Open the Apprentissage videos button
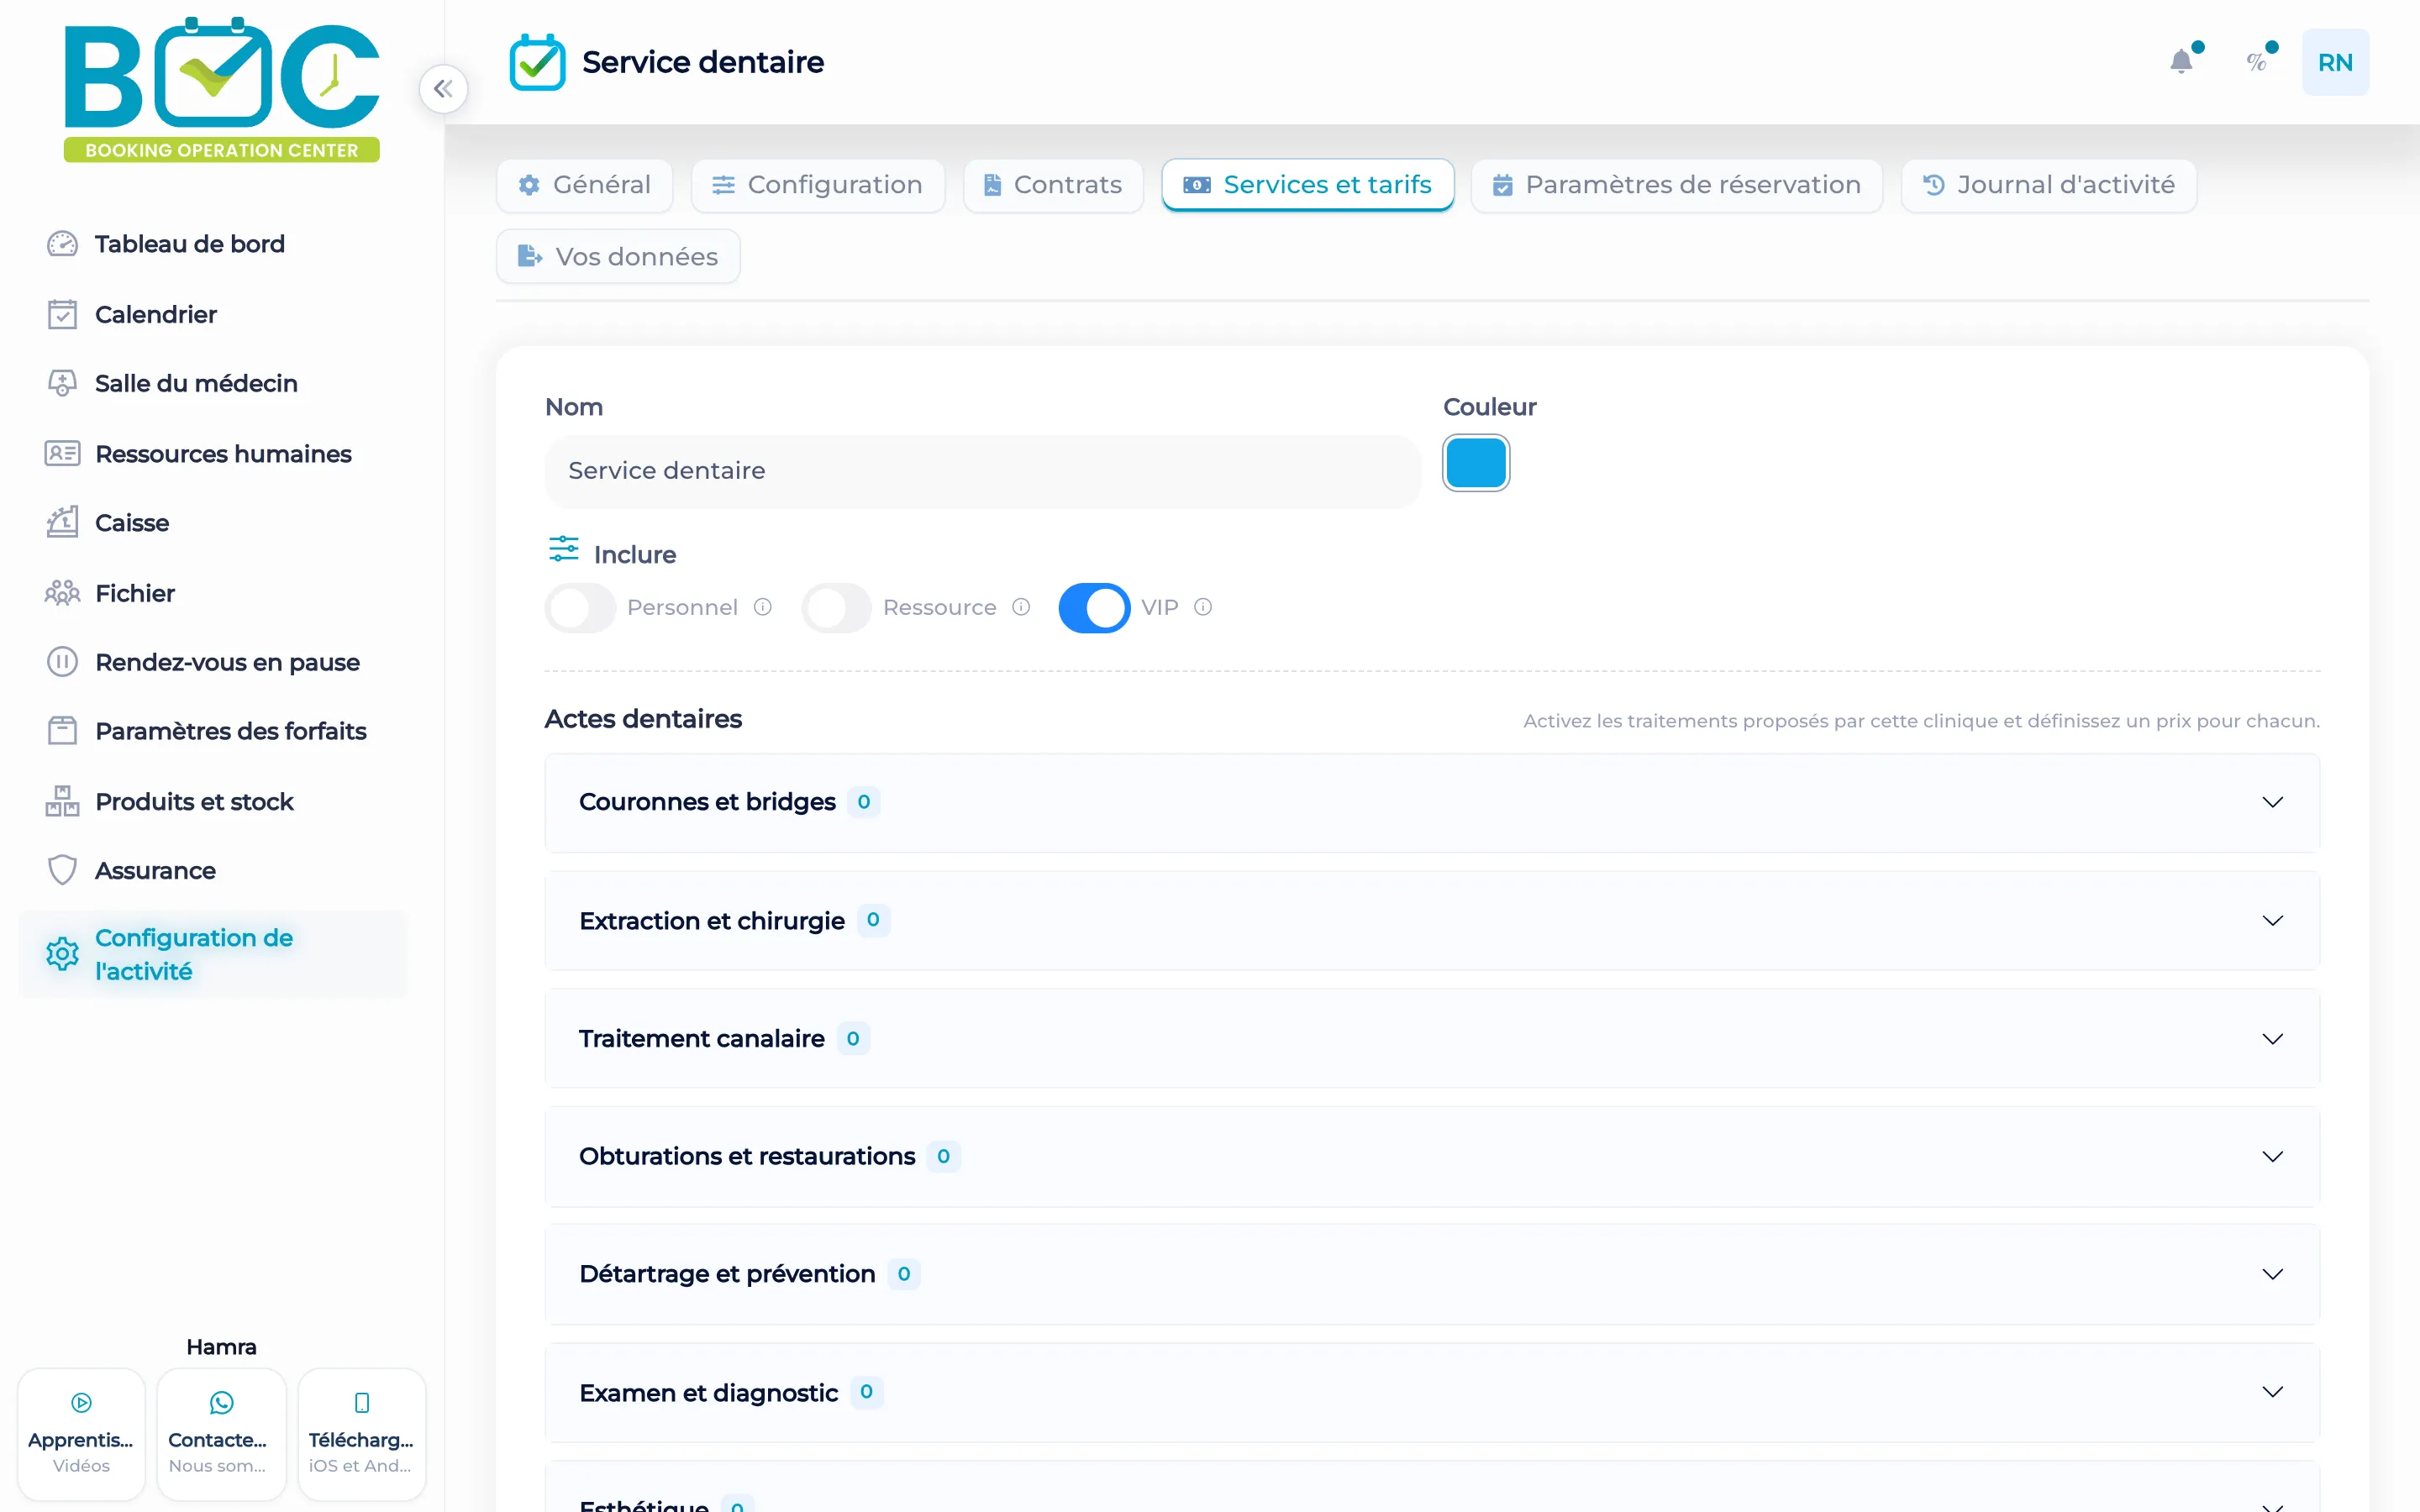 (x=81, y=1434)
